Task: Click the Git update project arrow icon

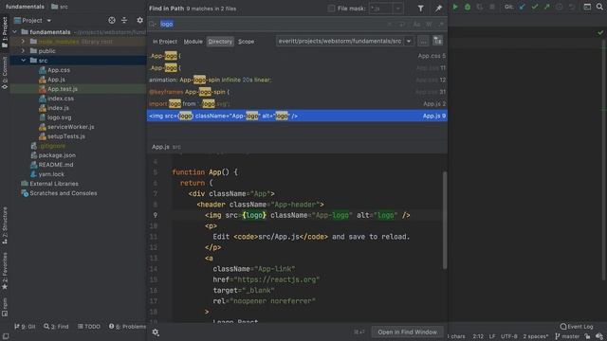Action: pos(523,7)
